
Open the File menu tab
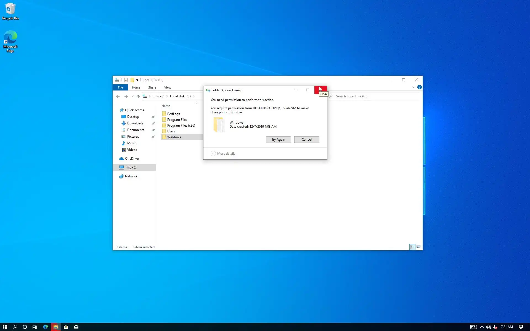pyautogui.click(x=120, y=87)
